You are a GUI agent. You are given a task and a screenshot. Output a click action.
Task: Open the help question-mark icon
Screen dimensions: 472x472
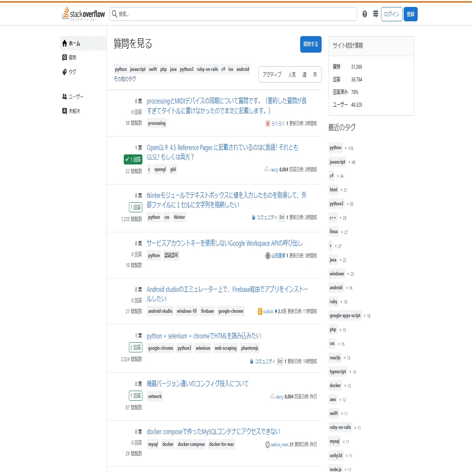pyautogui.click(x=365, y=14)
